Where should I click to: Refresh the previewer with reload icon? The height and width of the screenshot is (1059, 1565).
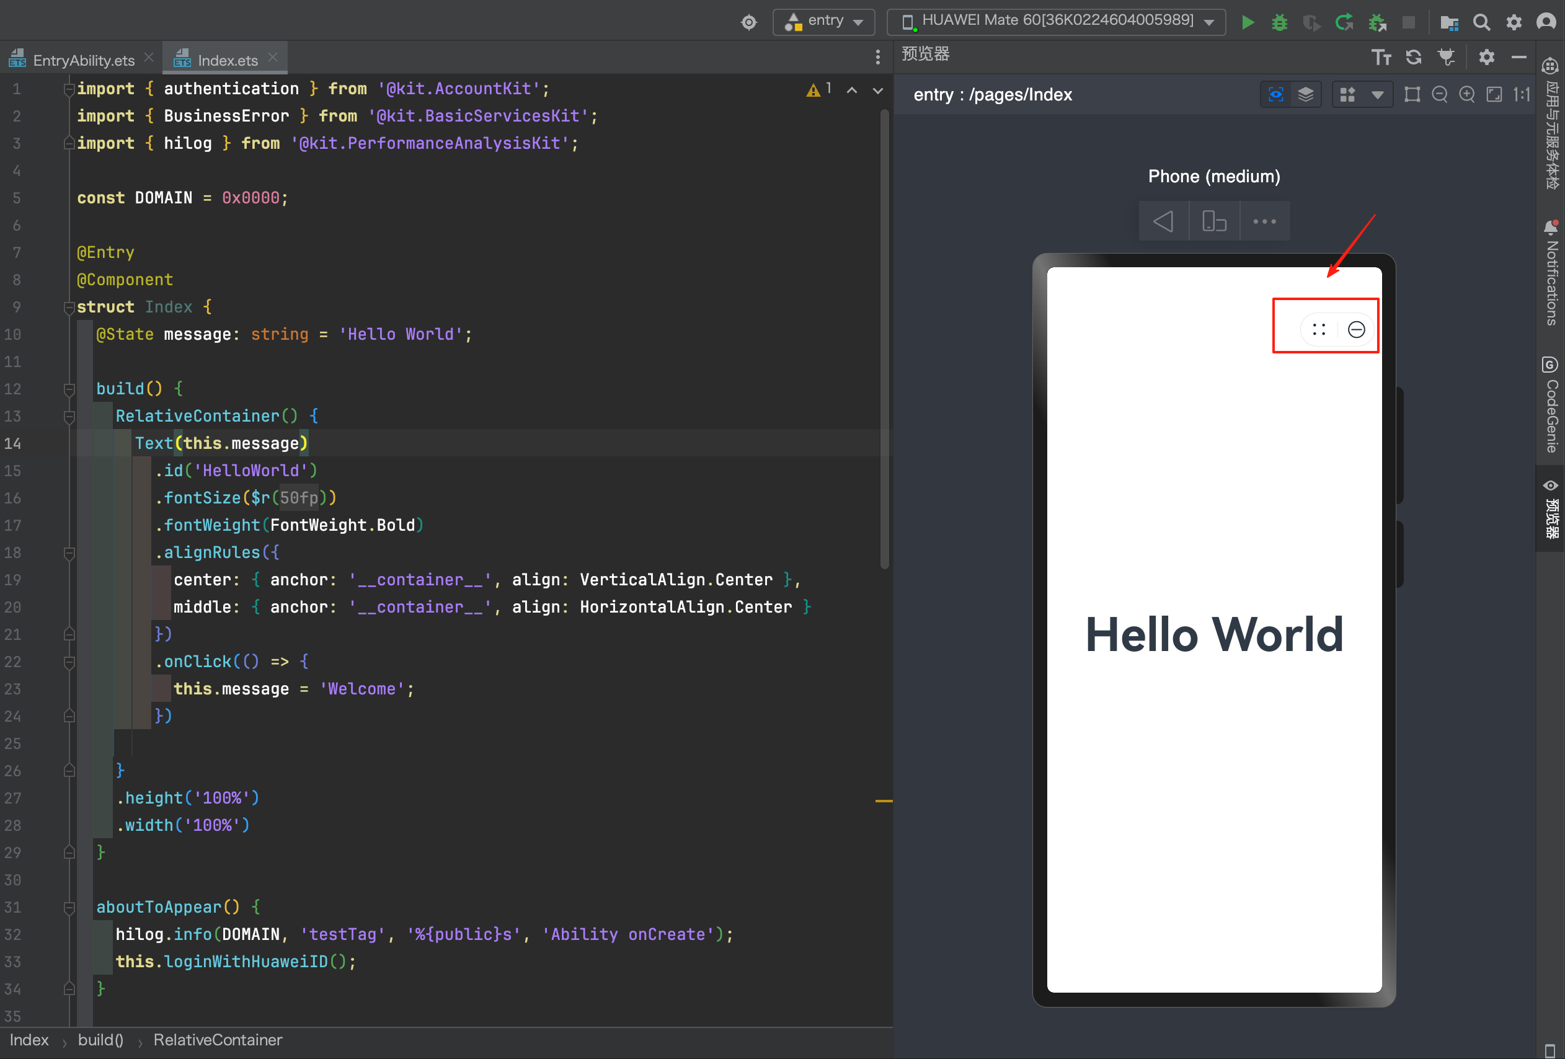(x=1414, y=57)
